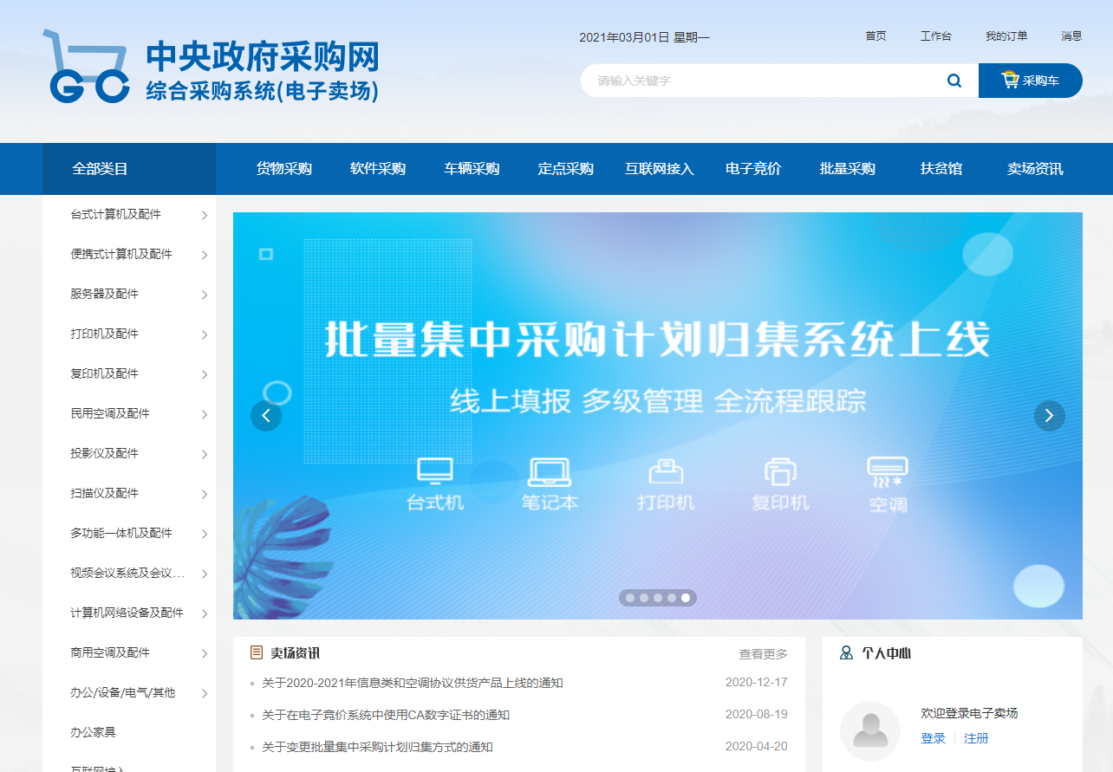Click 查看更多 to view more news
The height and width of the screenshot is (772, 1113).
(763, 653)
